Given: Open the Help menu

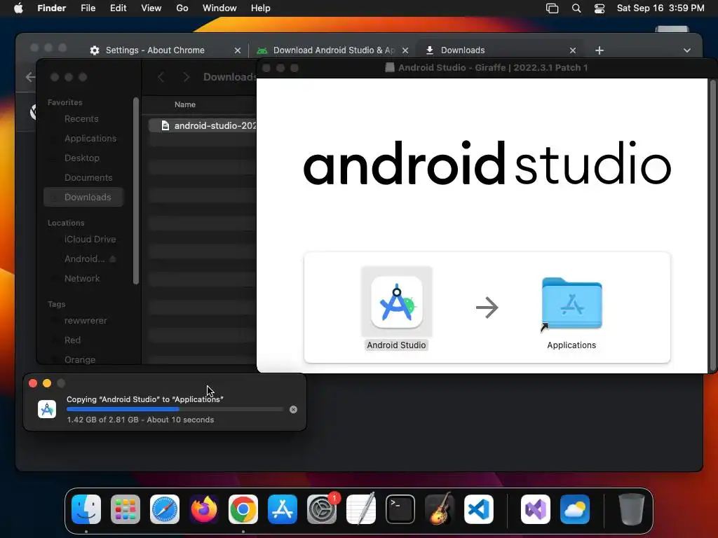Looking at the screenshot, I should pos(261,8).
